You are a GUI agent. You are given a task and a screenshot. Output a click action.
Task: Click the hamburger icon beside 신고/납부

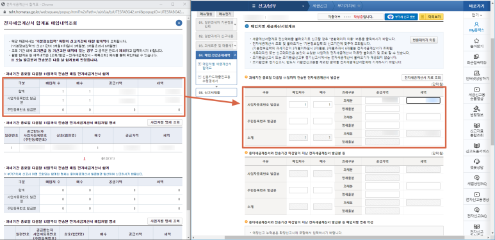click(x=254, y=6)
